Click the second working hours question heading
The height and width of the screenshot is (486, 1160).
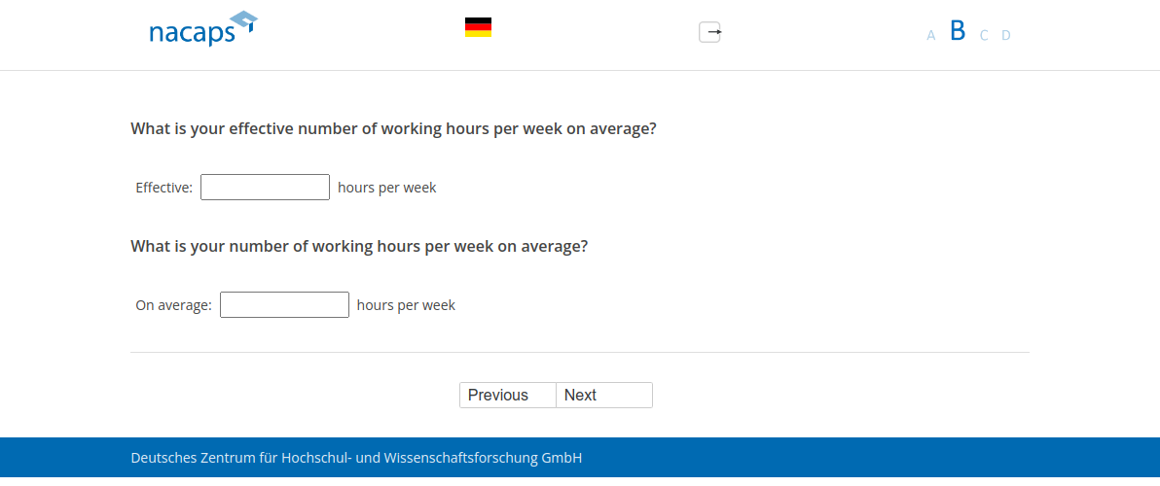click(359, 247)
